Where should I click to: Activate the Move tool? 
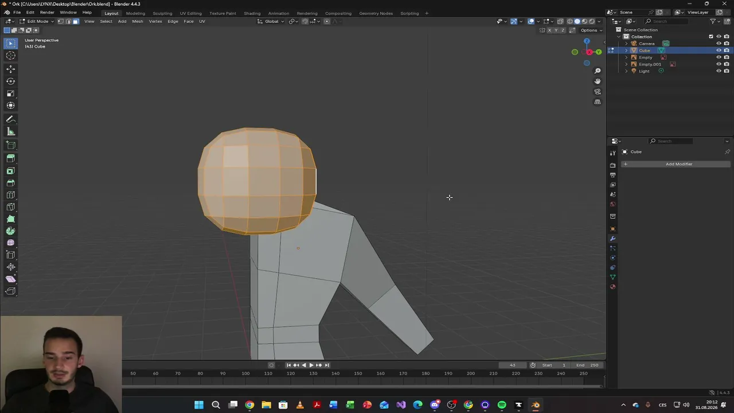(x=11, y=69)
